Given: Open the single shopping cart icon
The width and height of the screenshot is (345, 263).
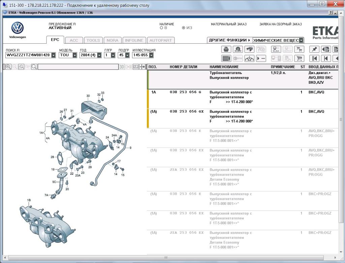Looking at the screenshot, I should coord(299,59).
